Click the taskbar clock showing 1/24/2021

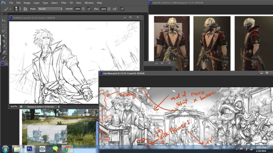[261, 149]
